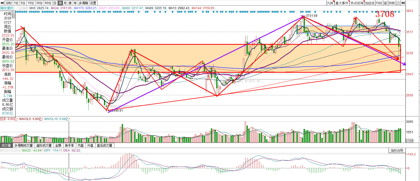Click the 上证指数 index name label
The height and width of the screenshot is (181, 420).
coord(22,8)
